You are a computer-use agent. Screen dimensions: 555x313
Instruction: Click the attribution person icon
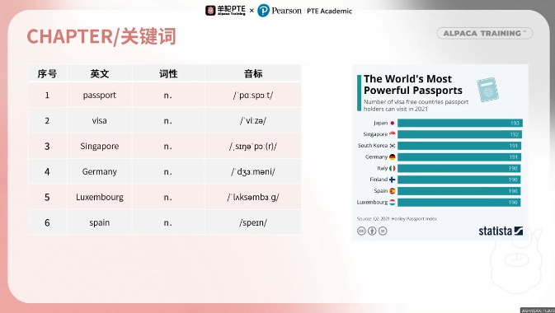(372, 231)
